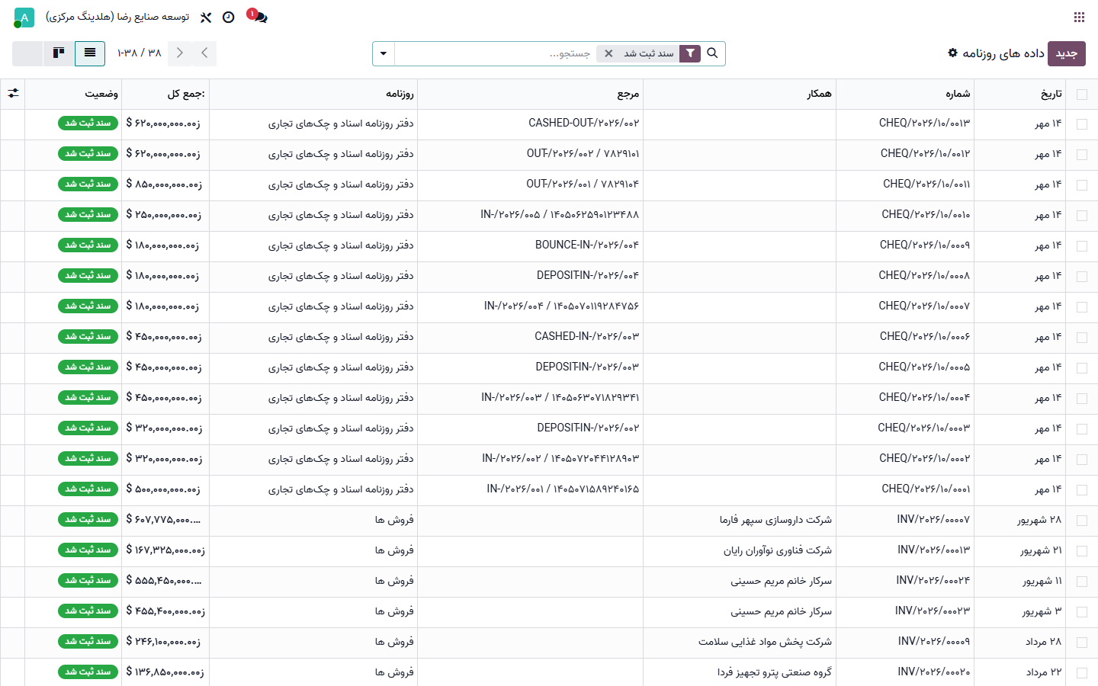Viewport: 1098px width, 686px height.
Task: Open the gear actions menu beside داده های روزنامه
Action: click(952, 53)
